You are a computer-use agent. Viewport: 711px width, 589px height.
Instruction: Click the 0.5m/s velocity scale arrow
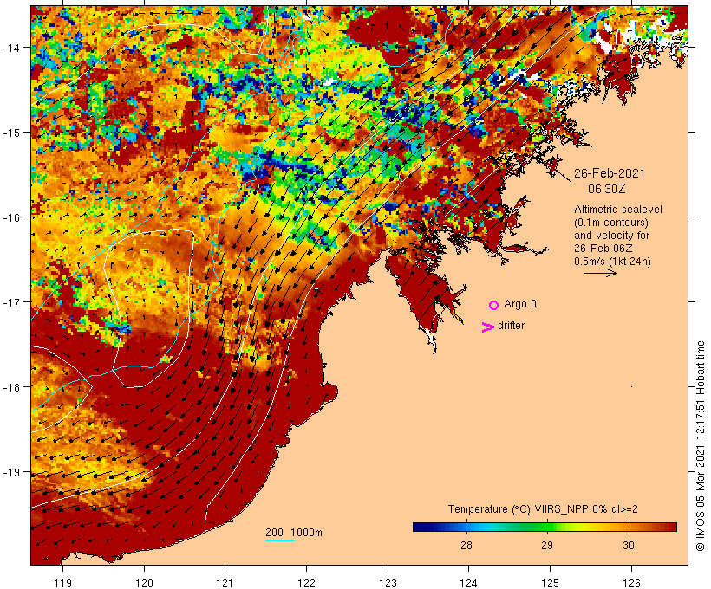[600, 273]
